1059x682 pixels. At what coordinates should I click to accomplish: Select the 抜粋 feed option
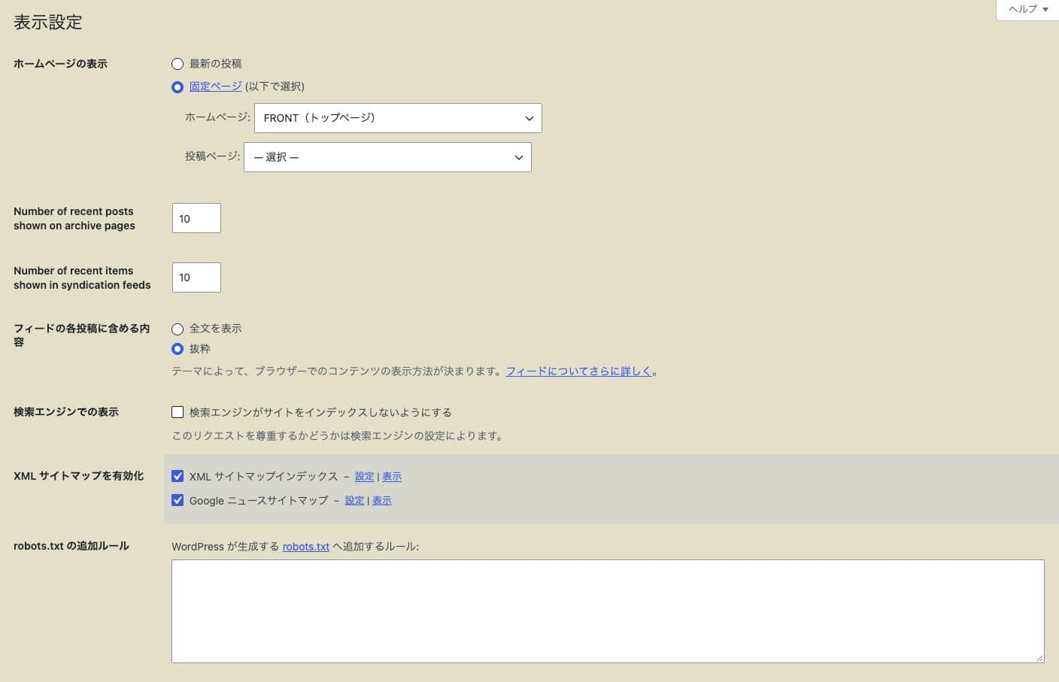pyautogui.click(x=178, y=349)
